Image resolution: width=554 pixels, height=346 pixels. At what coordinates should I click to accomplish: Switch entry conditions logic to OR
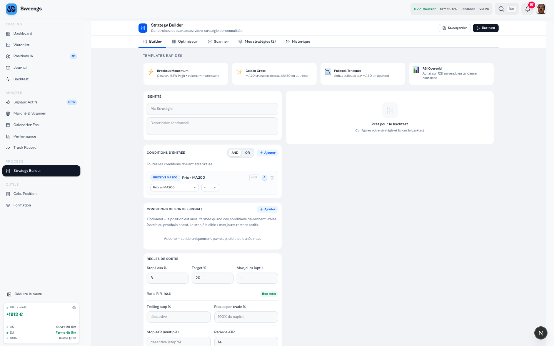(x=247, y=153)
